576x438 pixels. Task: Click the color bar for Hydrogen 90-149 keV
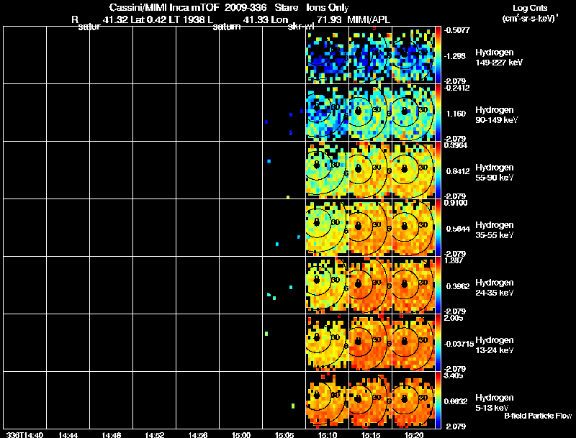(438, 113)
